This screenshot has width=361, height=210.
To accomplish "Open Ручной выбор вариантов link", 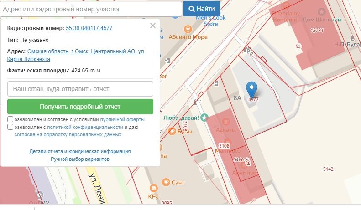I will (x=80, y=159).
